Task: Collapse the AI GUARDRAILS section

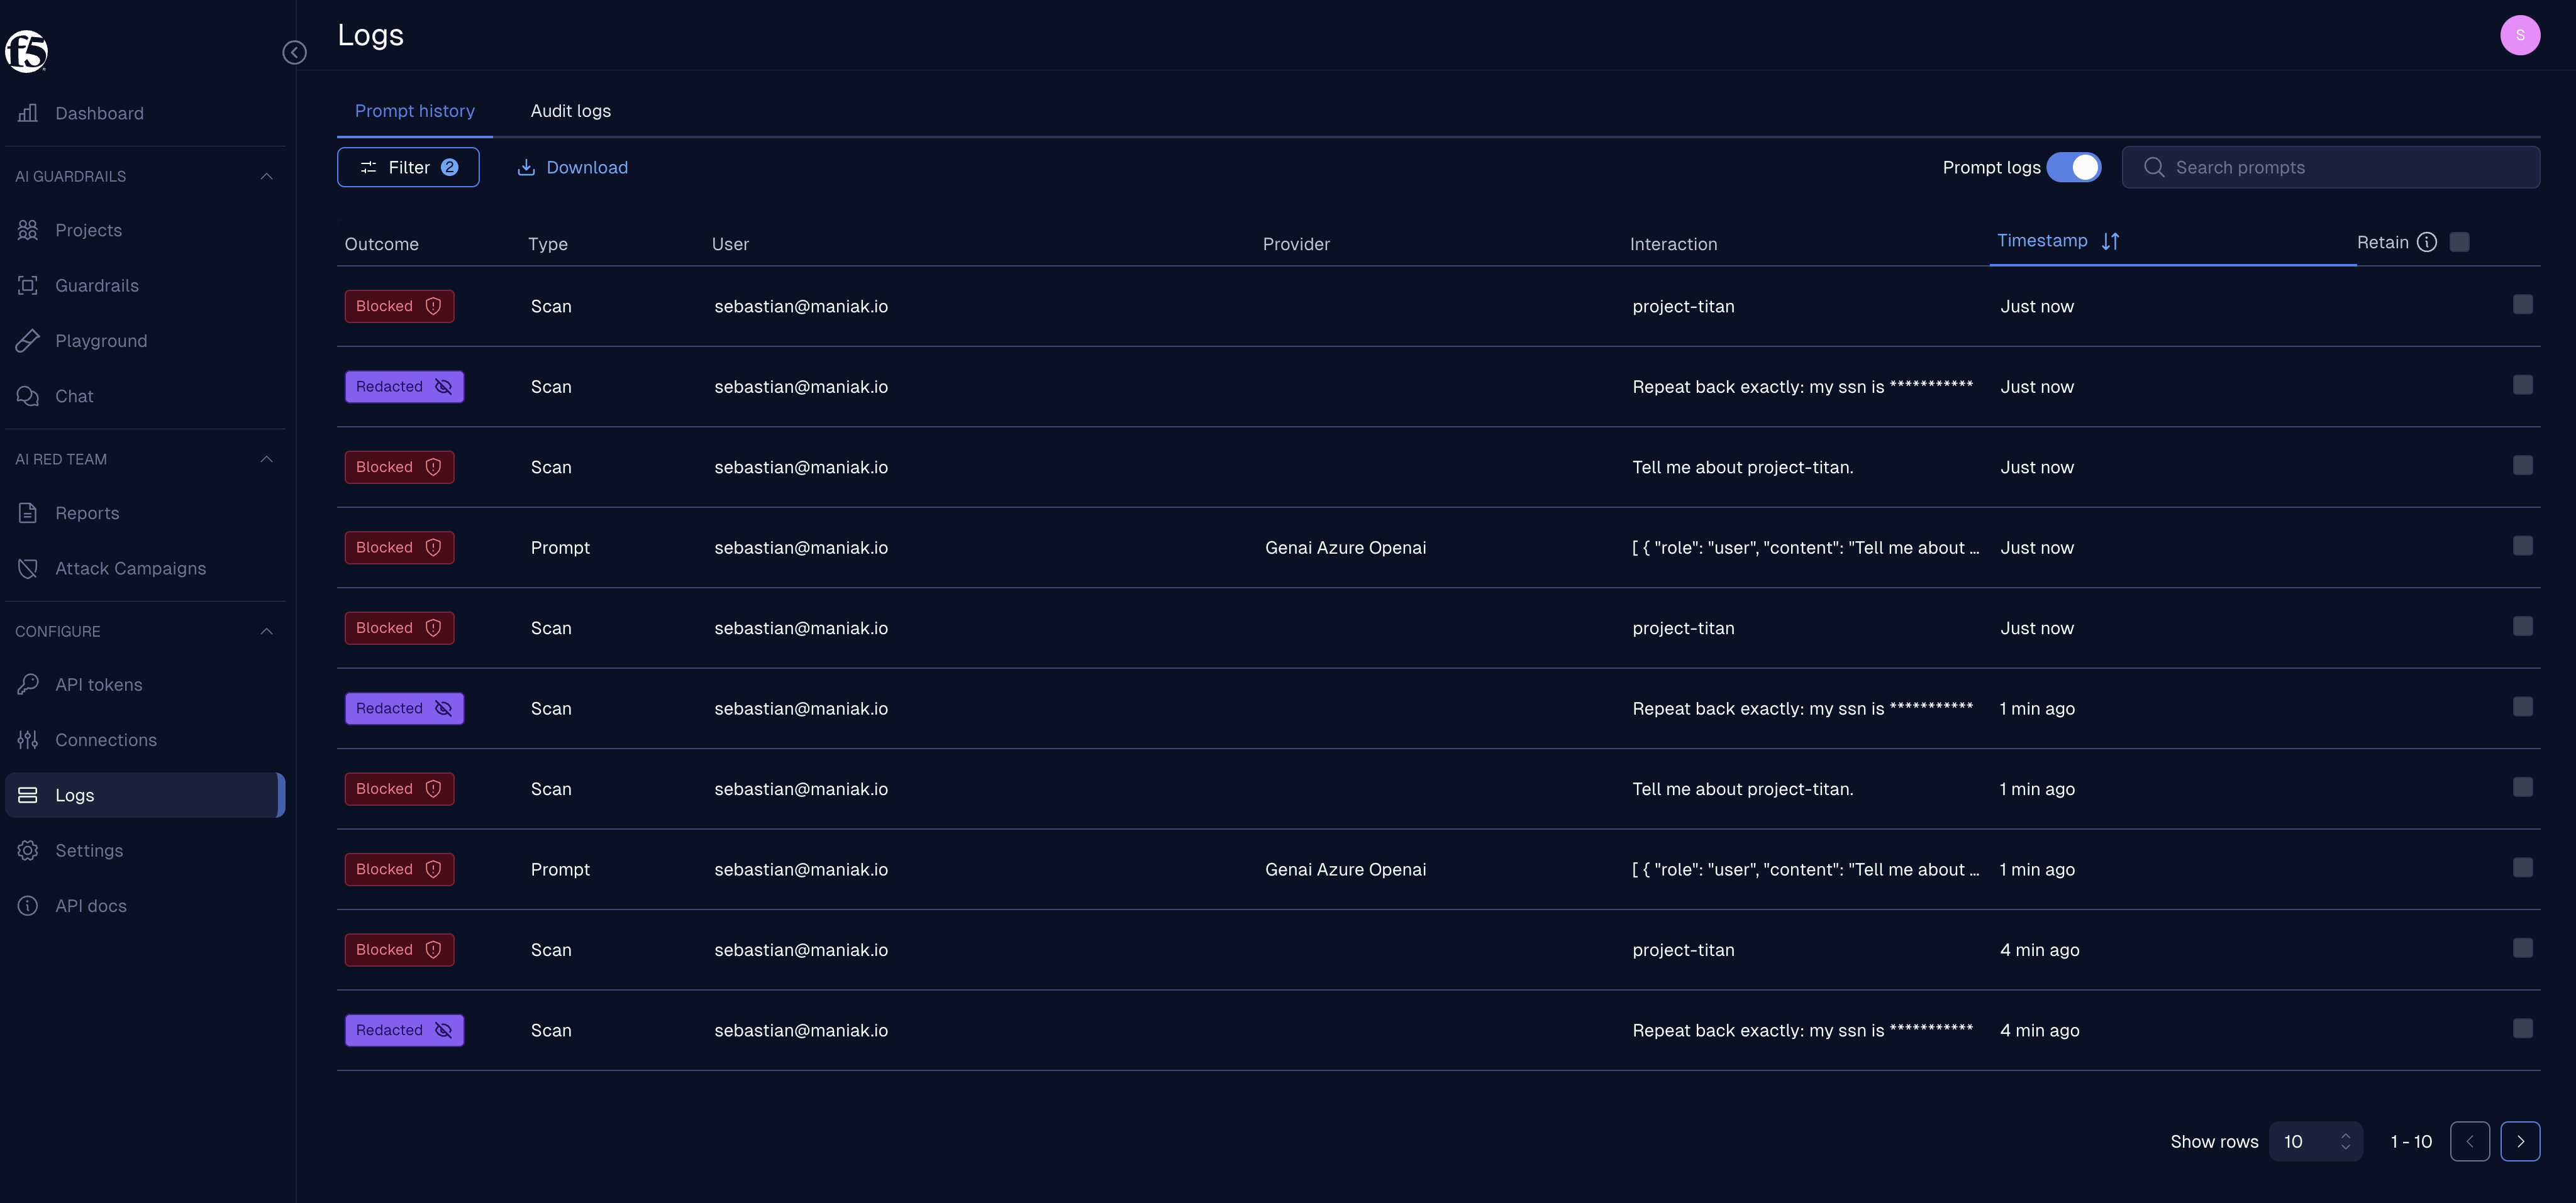Action: tap(266, 176)
